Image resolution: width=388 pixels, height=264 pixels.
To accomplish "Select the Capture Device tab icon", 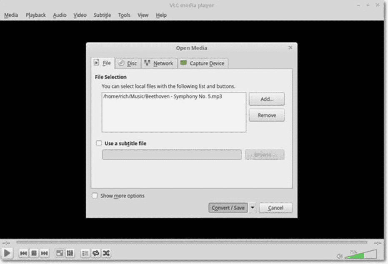I will 183,63.
